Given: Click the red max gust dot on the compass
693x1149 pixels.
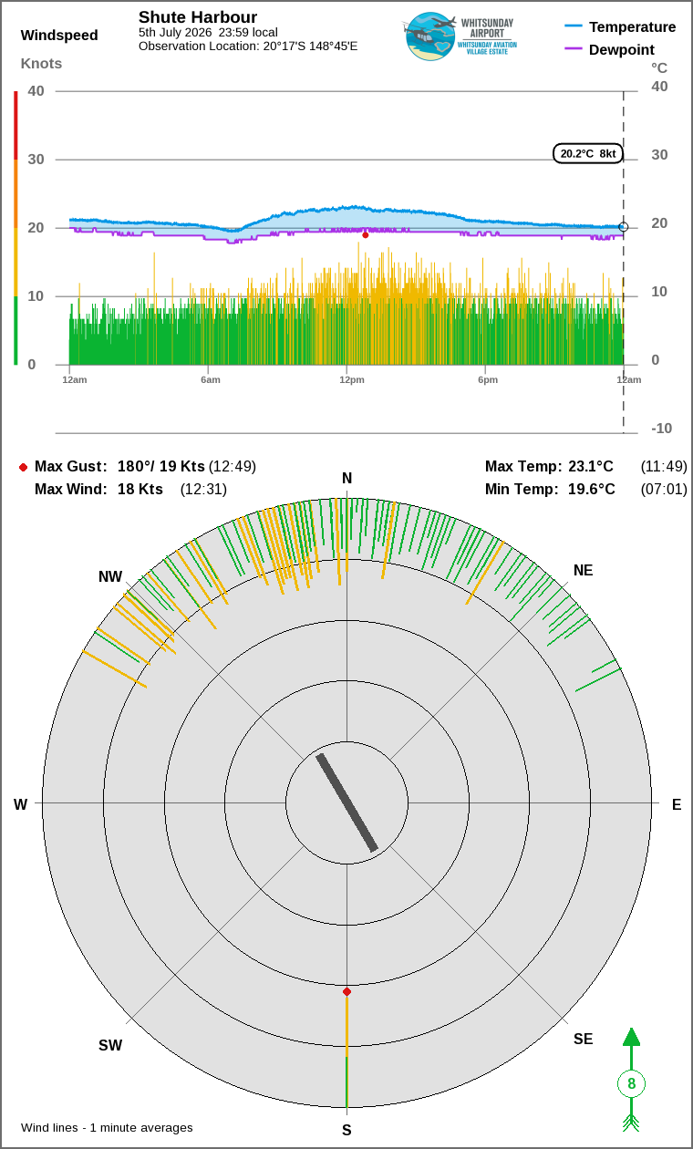Looking at the screenshot, I should 346,991.
